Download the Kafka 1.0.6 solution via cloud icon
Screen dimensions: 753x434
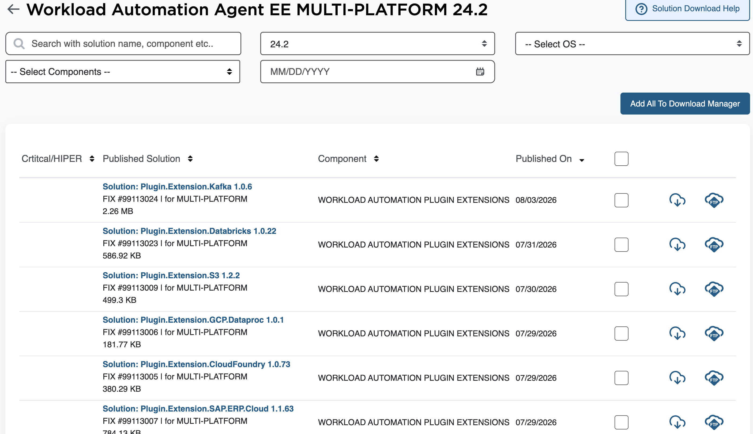677,200
